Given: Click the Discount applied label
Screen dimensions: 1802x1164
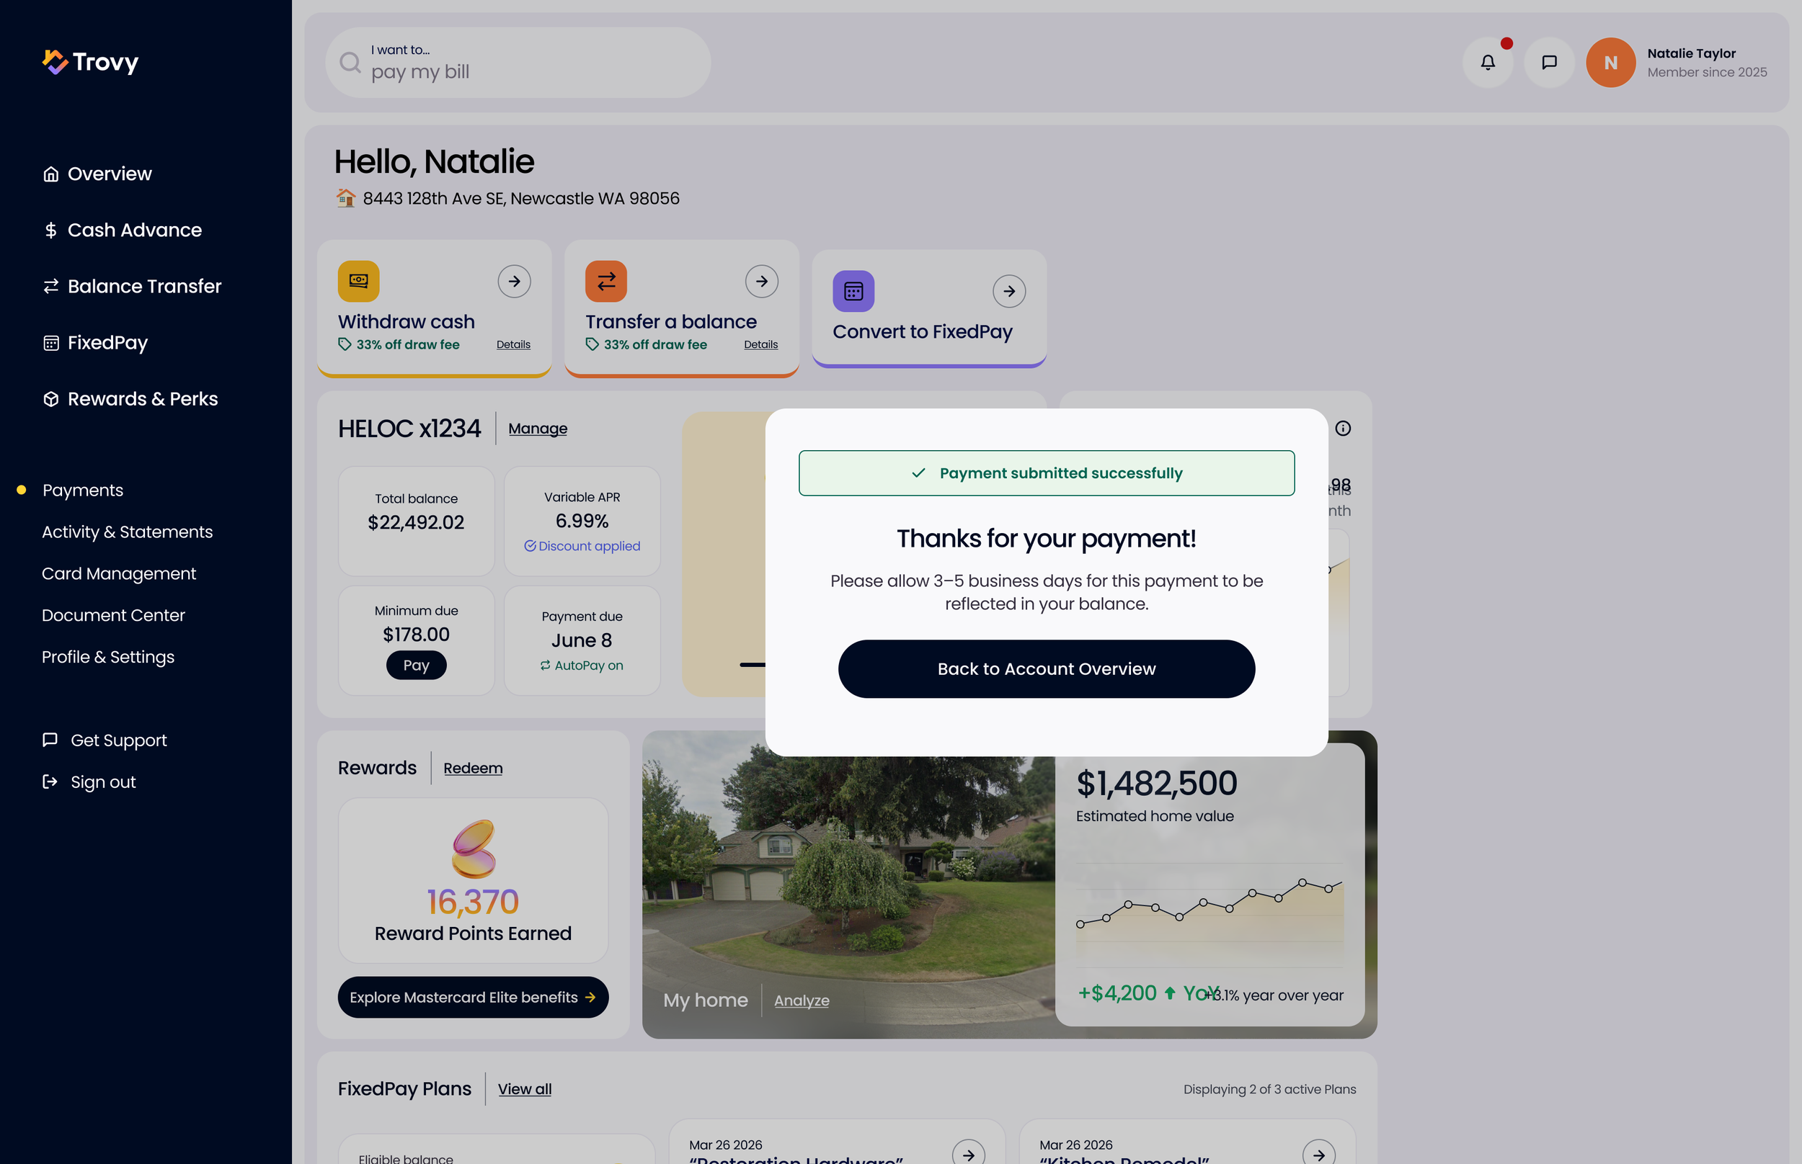Looking at the screenshot, I should 582,546.
